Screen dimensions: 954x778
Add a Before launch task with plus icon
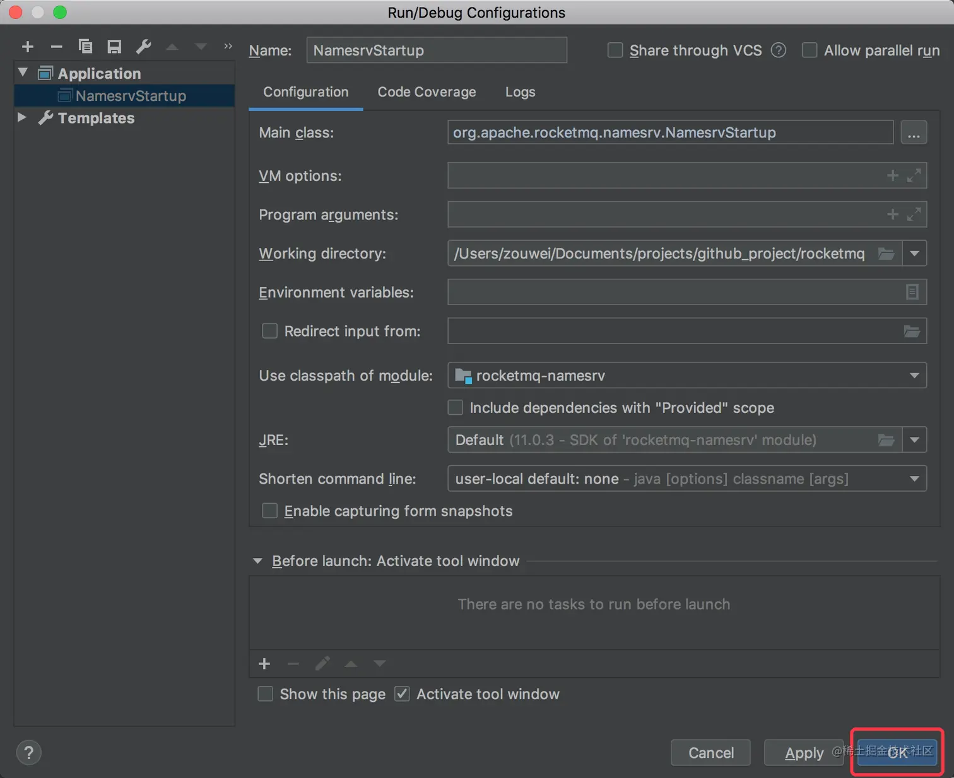(x=264, y=663)
